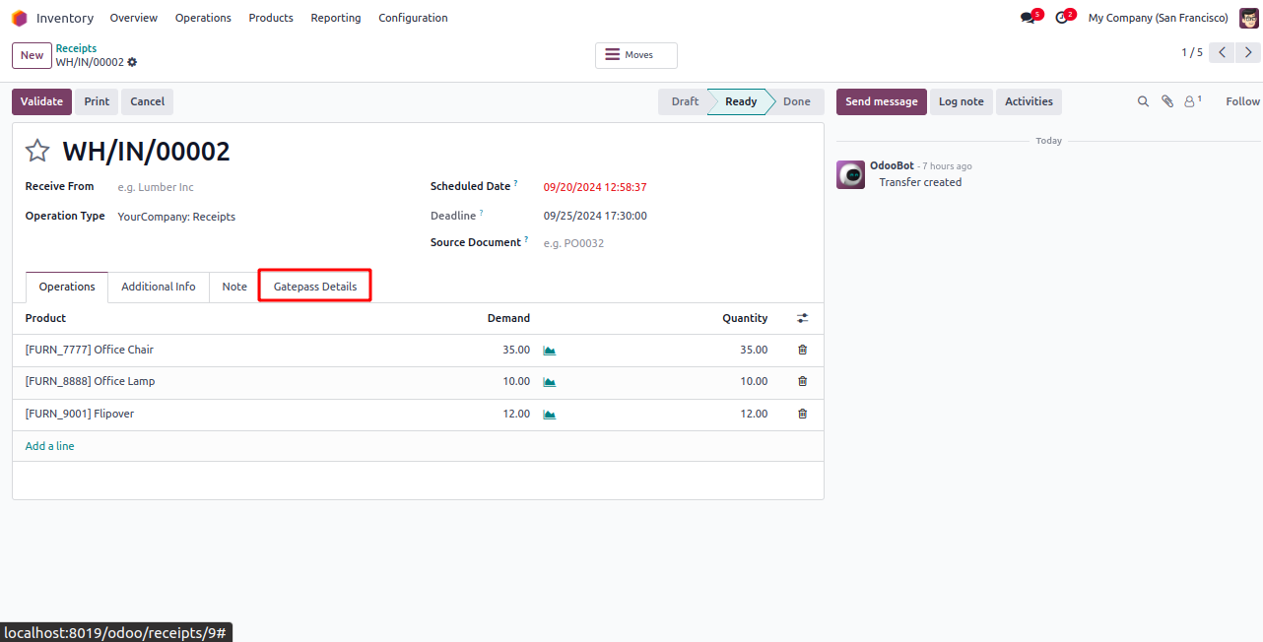Viewport: 1263px width, 642px height.
Task: Open column settings adjust icon
Action: click(x=802, y=318)
